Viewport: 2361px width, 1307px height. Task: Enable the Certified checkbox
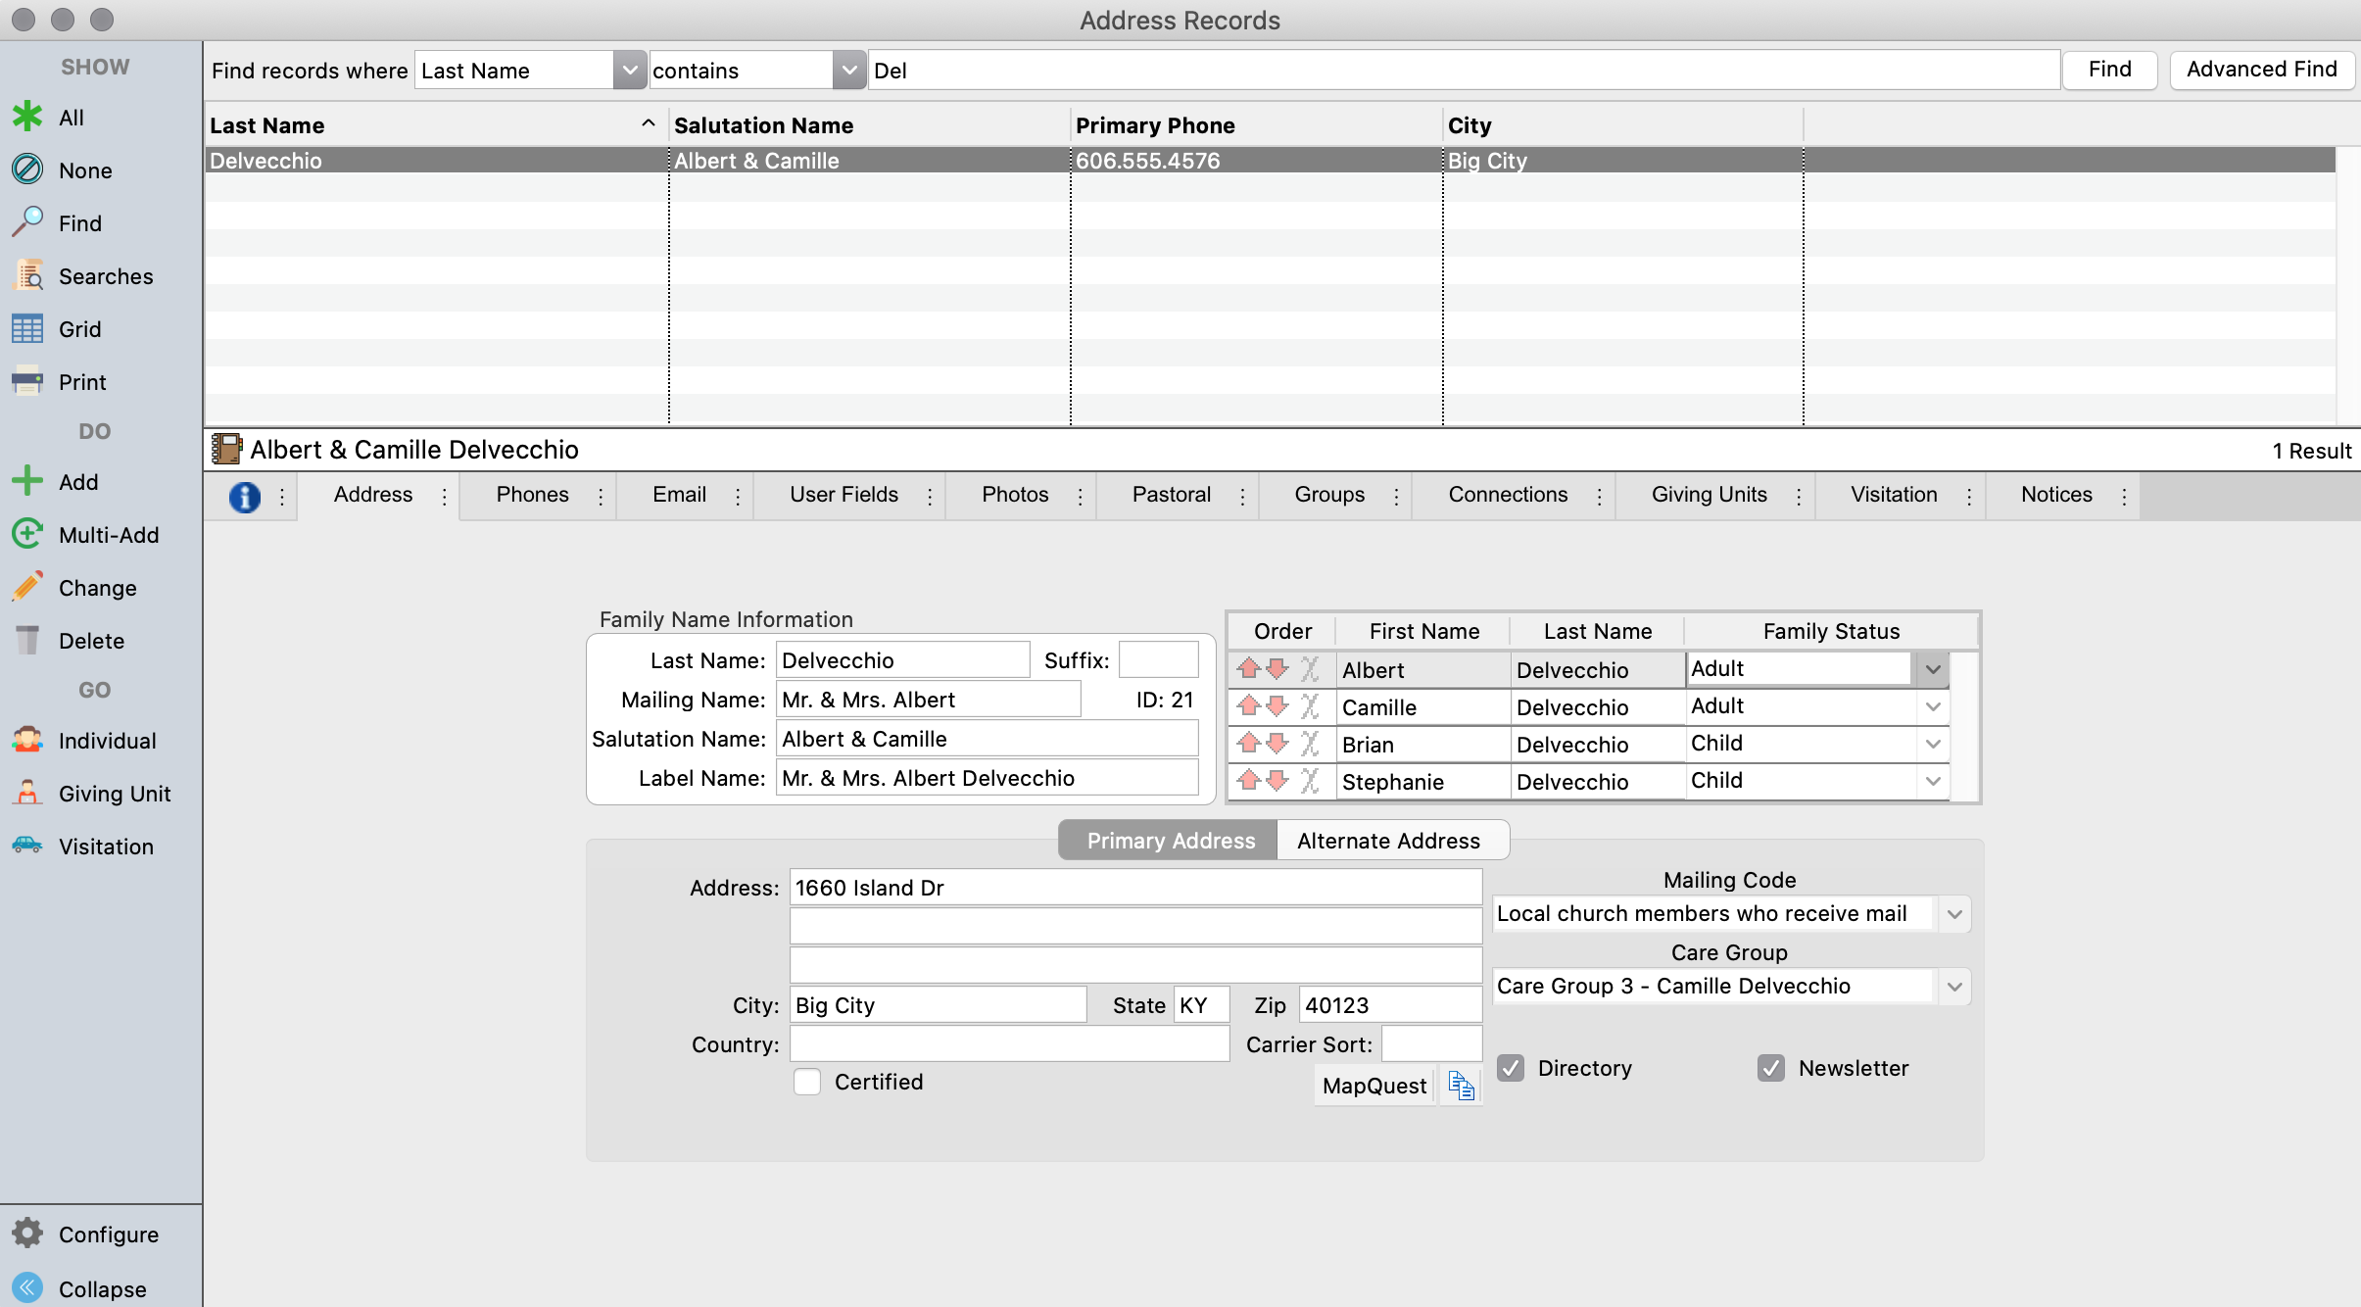click(805, 1082)
